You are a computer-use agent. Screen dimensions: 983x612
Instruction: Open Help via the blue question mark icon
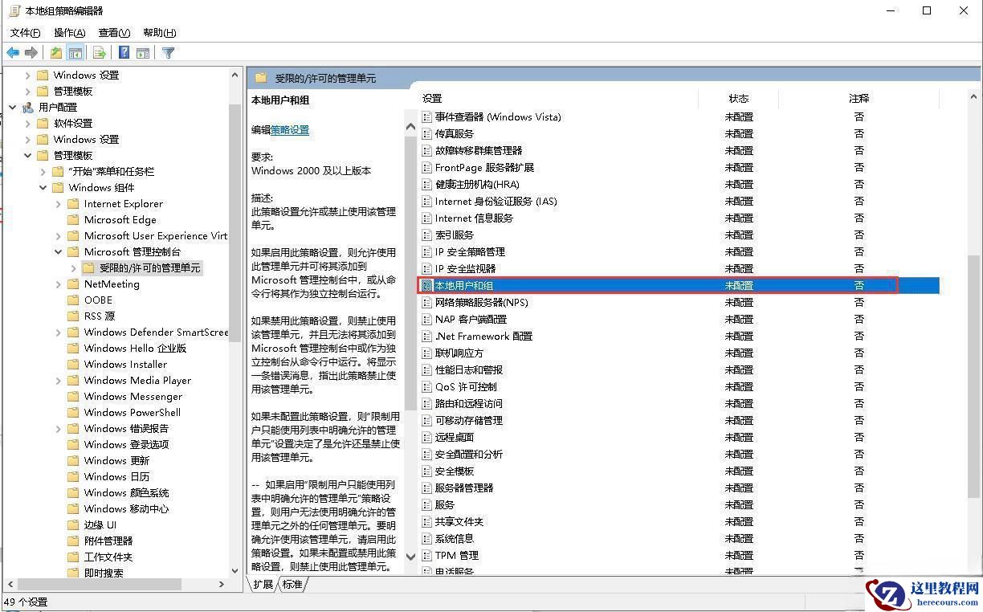pyautogui.click(x=123, y=52)
